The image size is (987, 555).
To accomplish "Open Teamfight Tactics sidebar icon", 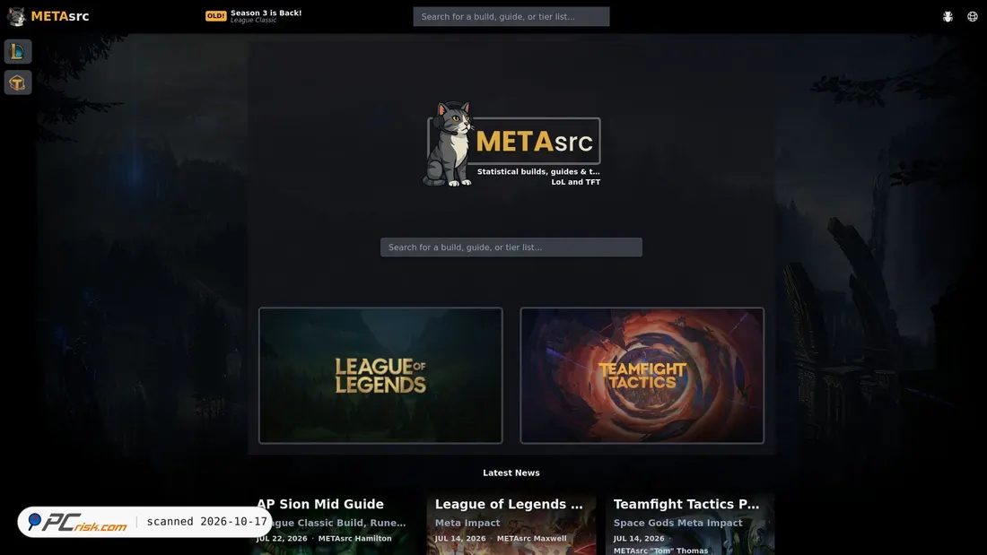I will pos(18,82).
